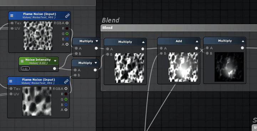257x131 pixels.
Task: Select the Blend group header bar
Action: pyautogui.click(x=179, y=28)
